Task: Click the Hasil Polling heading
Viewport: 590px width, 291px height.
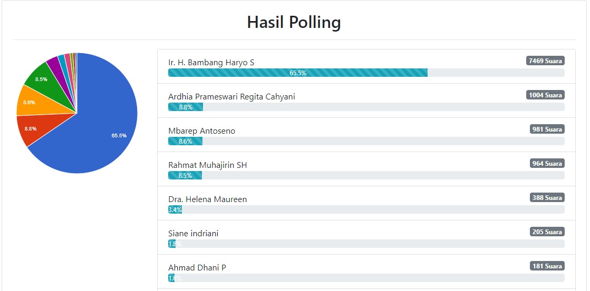Action: [x=294, y=23]
